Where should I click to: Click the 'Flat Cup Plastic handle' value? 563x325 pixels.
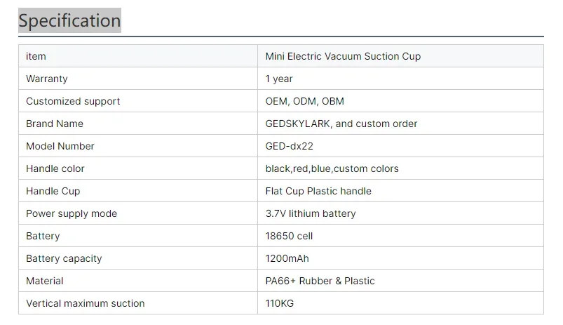pyautogui.click(x=318, y=191)
